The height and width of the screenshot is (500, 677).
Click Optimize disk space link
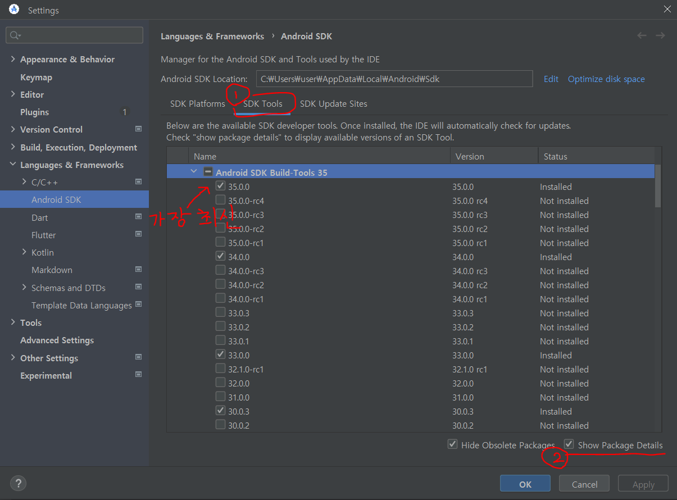point(606,79)
